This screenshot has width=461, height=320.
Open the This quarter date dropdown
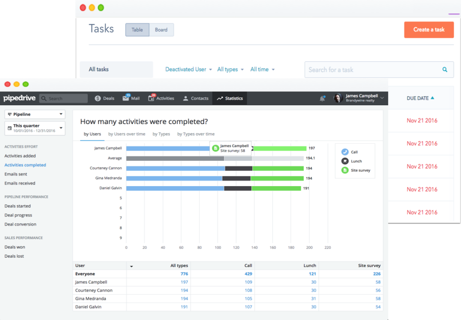(35, 128)
